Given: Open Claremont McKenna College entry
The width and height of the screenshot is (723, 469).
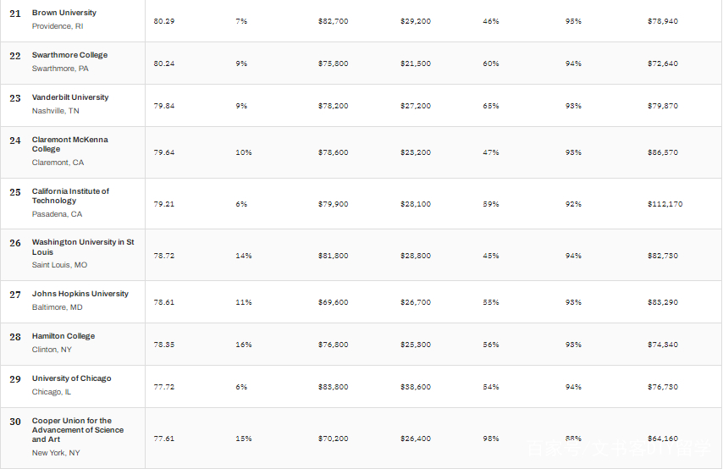Looking at the screenshot, I should pyautogui.click(x=69, y=144).
